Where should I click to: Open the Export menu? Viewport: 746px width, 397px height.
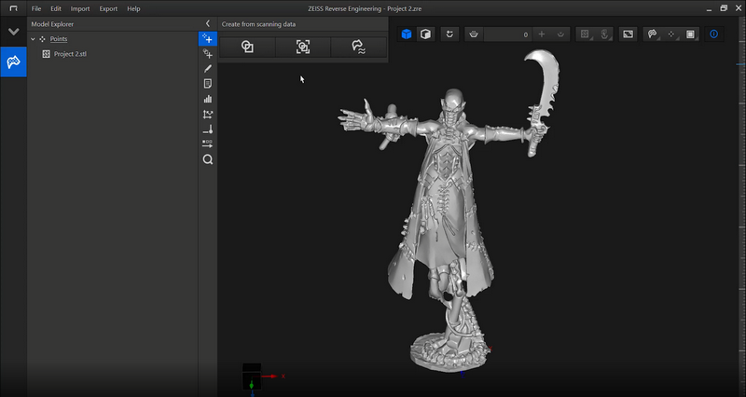pyautogui.click(x=108, y=8)
